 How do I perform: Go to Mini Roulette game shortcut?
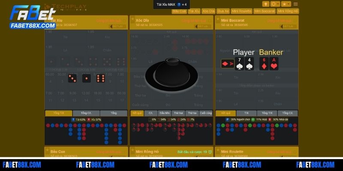(x=241, y=11)
